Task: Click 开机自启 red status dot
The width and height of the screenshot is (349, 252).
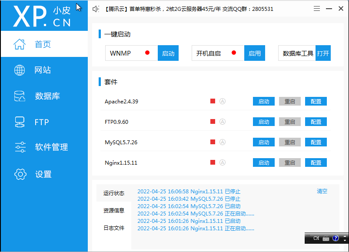Action: point(234,53)
